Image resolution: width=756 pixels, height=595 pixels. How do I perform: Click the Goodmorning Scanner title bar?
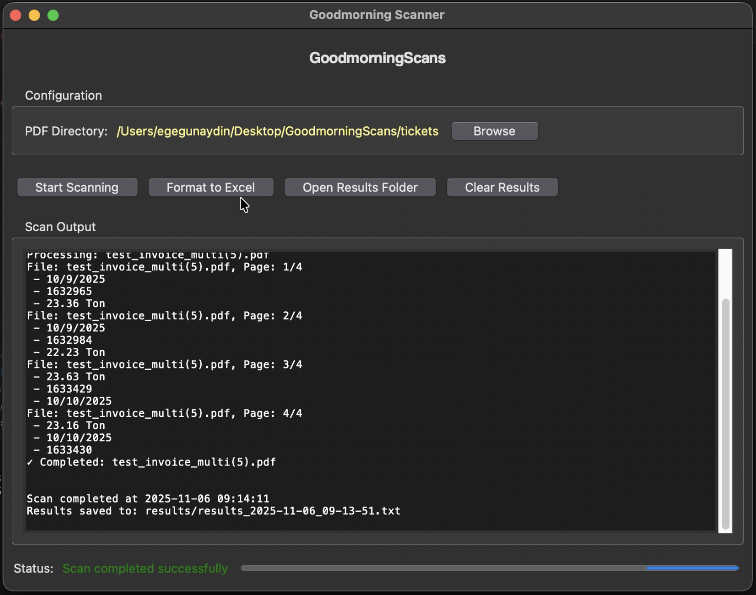point(376,14)
